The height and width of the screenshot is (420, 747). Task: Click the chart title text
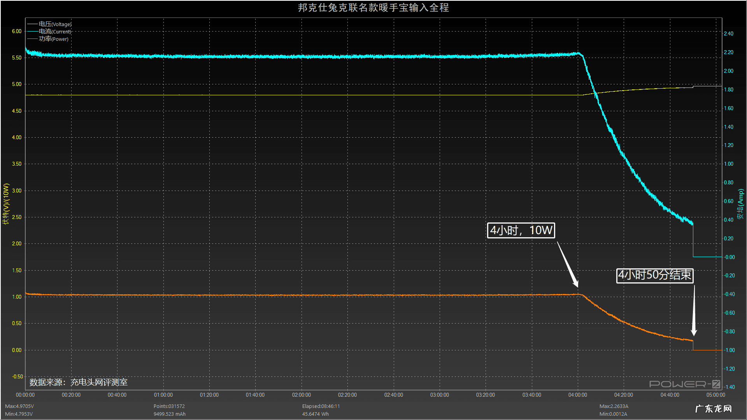click(x=373, y=8)
